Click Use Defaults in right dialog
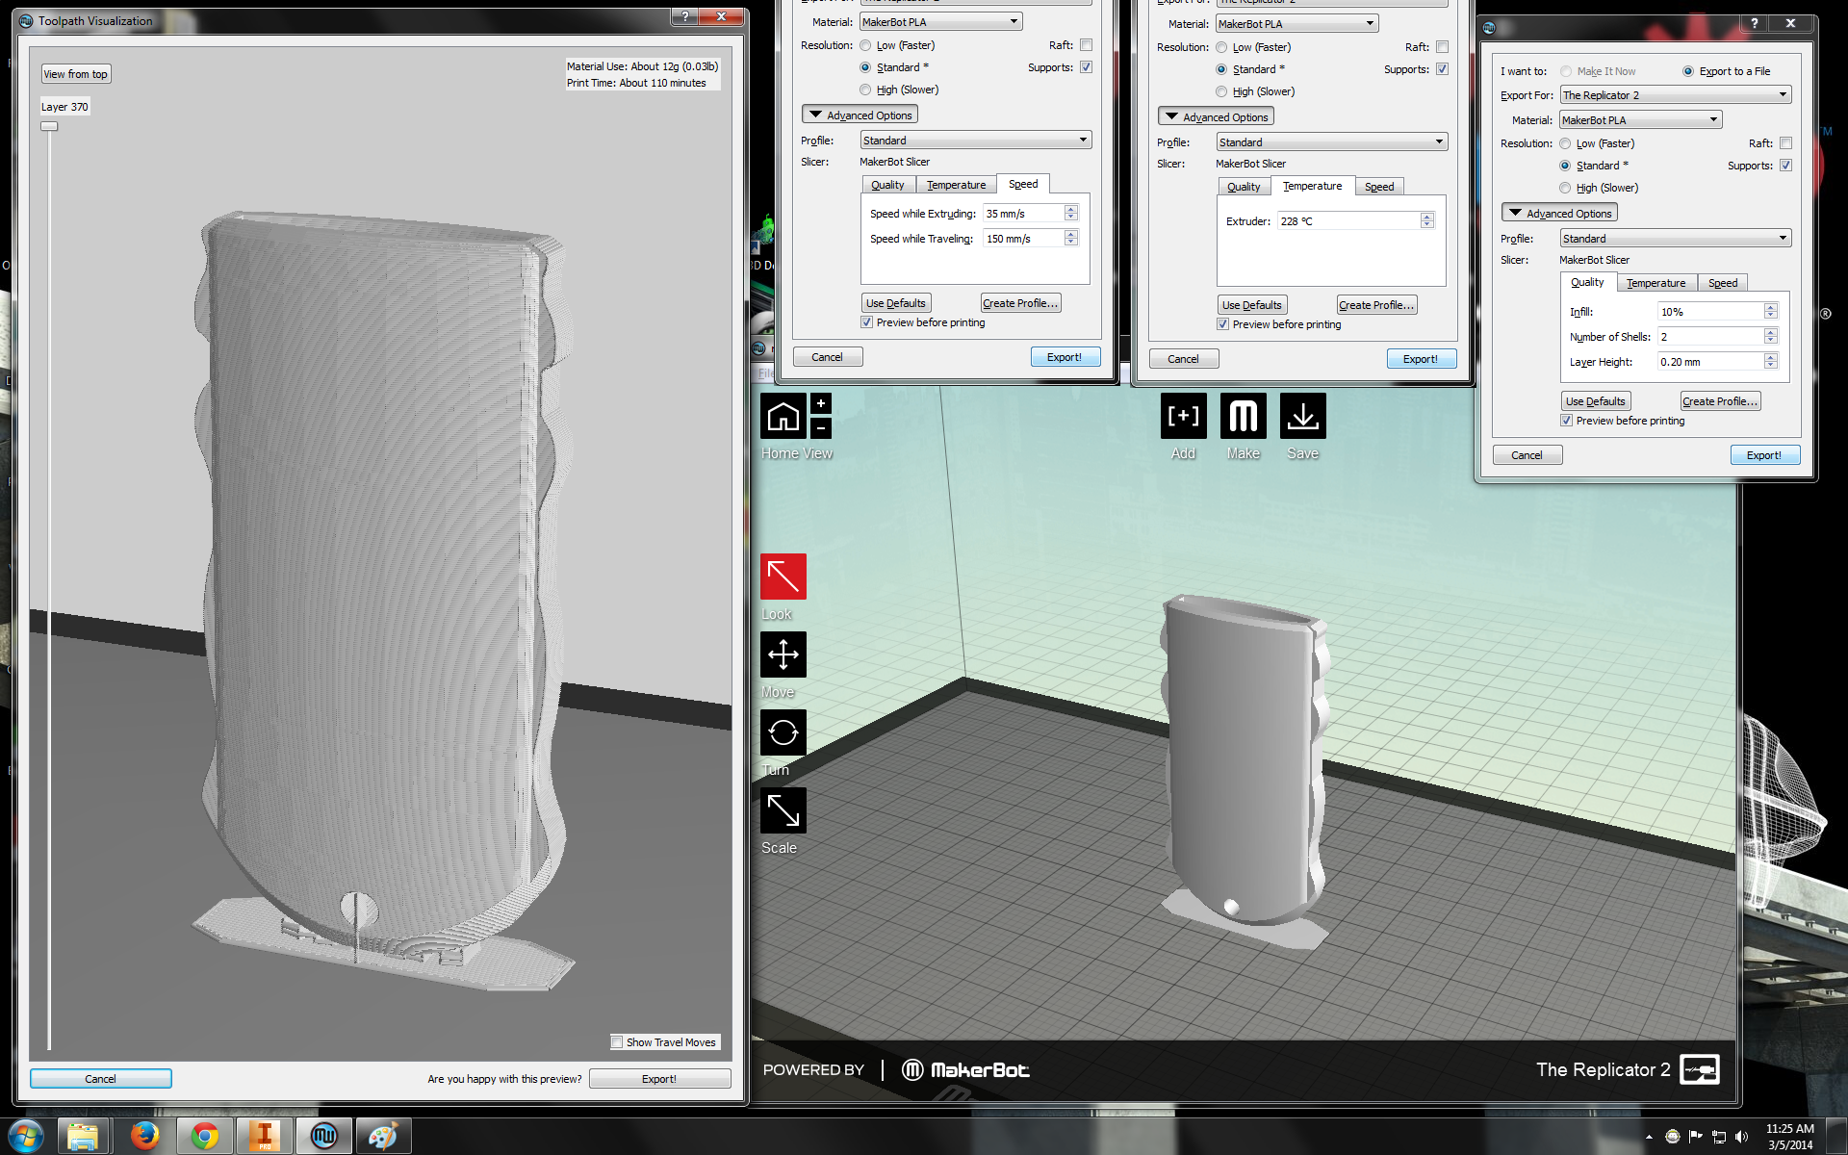Screen dimensions: 1848x1155 point(1596,401)
